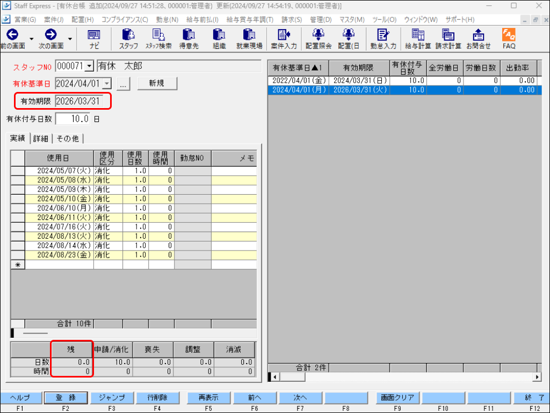Open the 配置(H) menu

point(82,20)
